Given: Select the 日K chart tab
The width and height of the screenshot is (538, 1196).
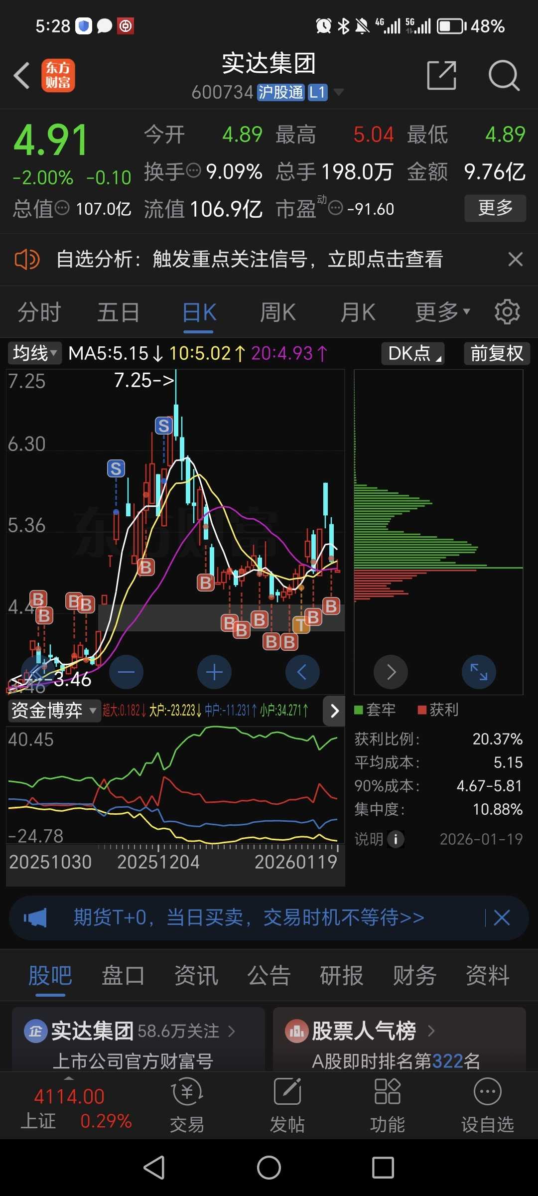Looking at the screenshot, I should click(x=199, y=312).
